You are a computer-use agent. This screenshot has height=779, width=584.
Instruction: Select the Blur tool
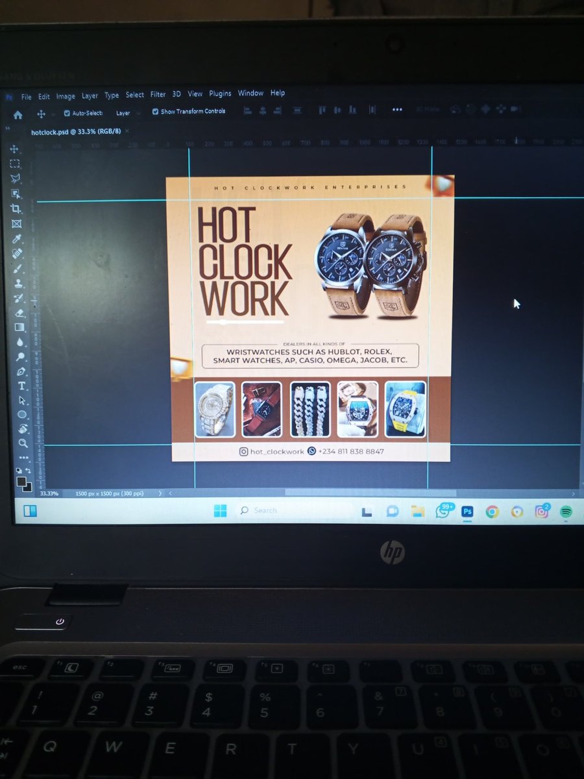(20, 341)
